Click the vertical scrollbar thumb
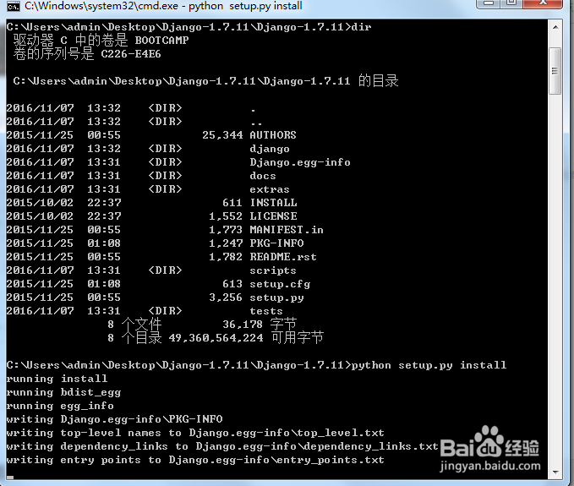Image resolution: width=574 pixels, height=486 pixels. tap(555, 71)
